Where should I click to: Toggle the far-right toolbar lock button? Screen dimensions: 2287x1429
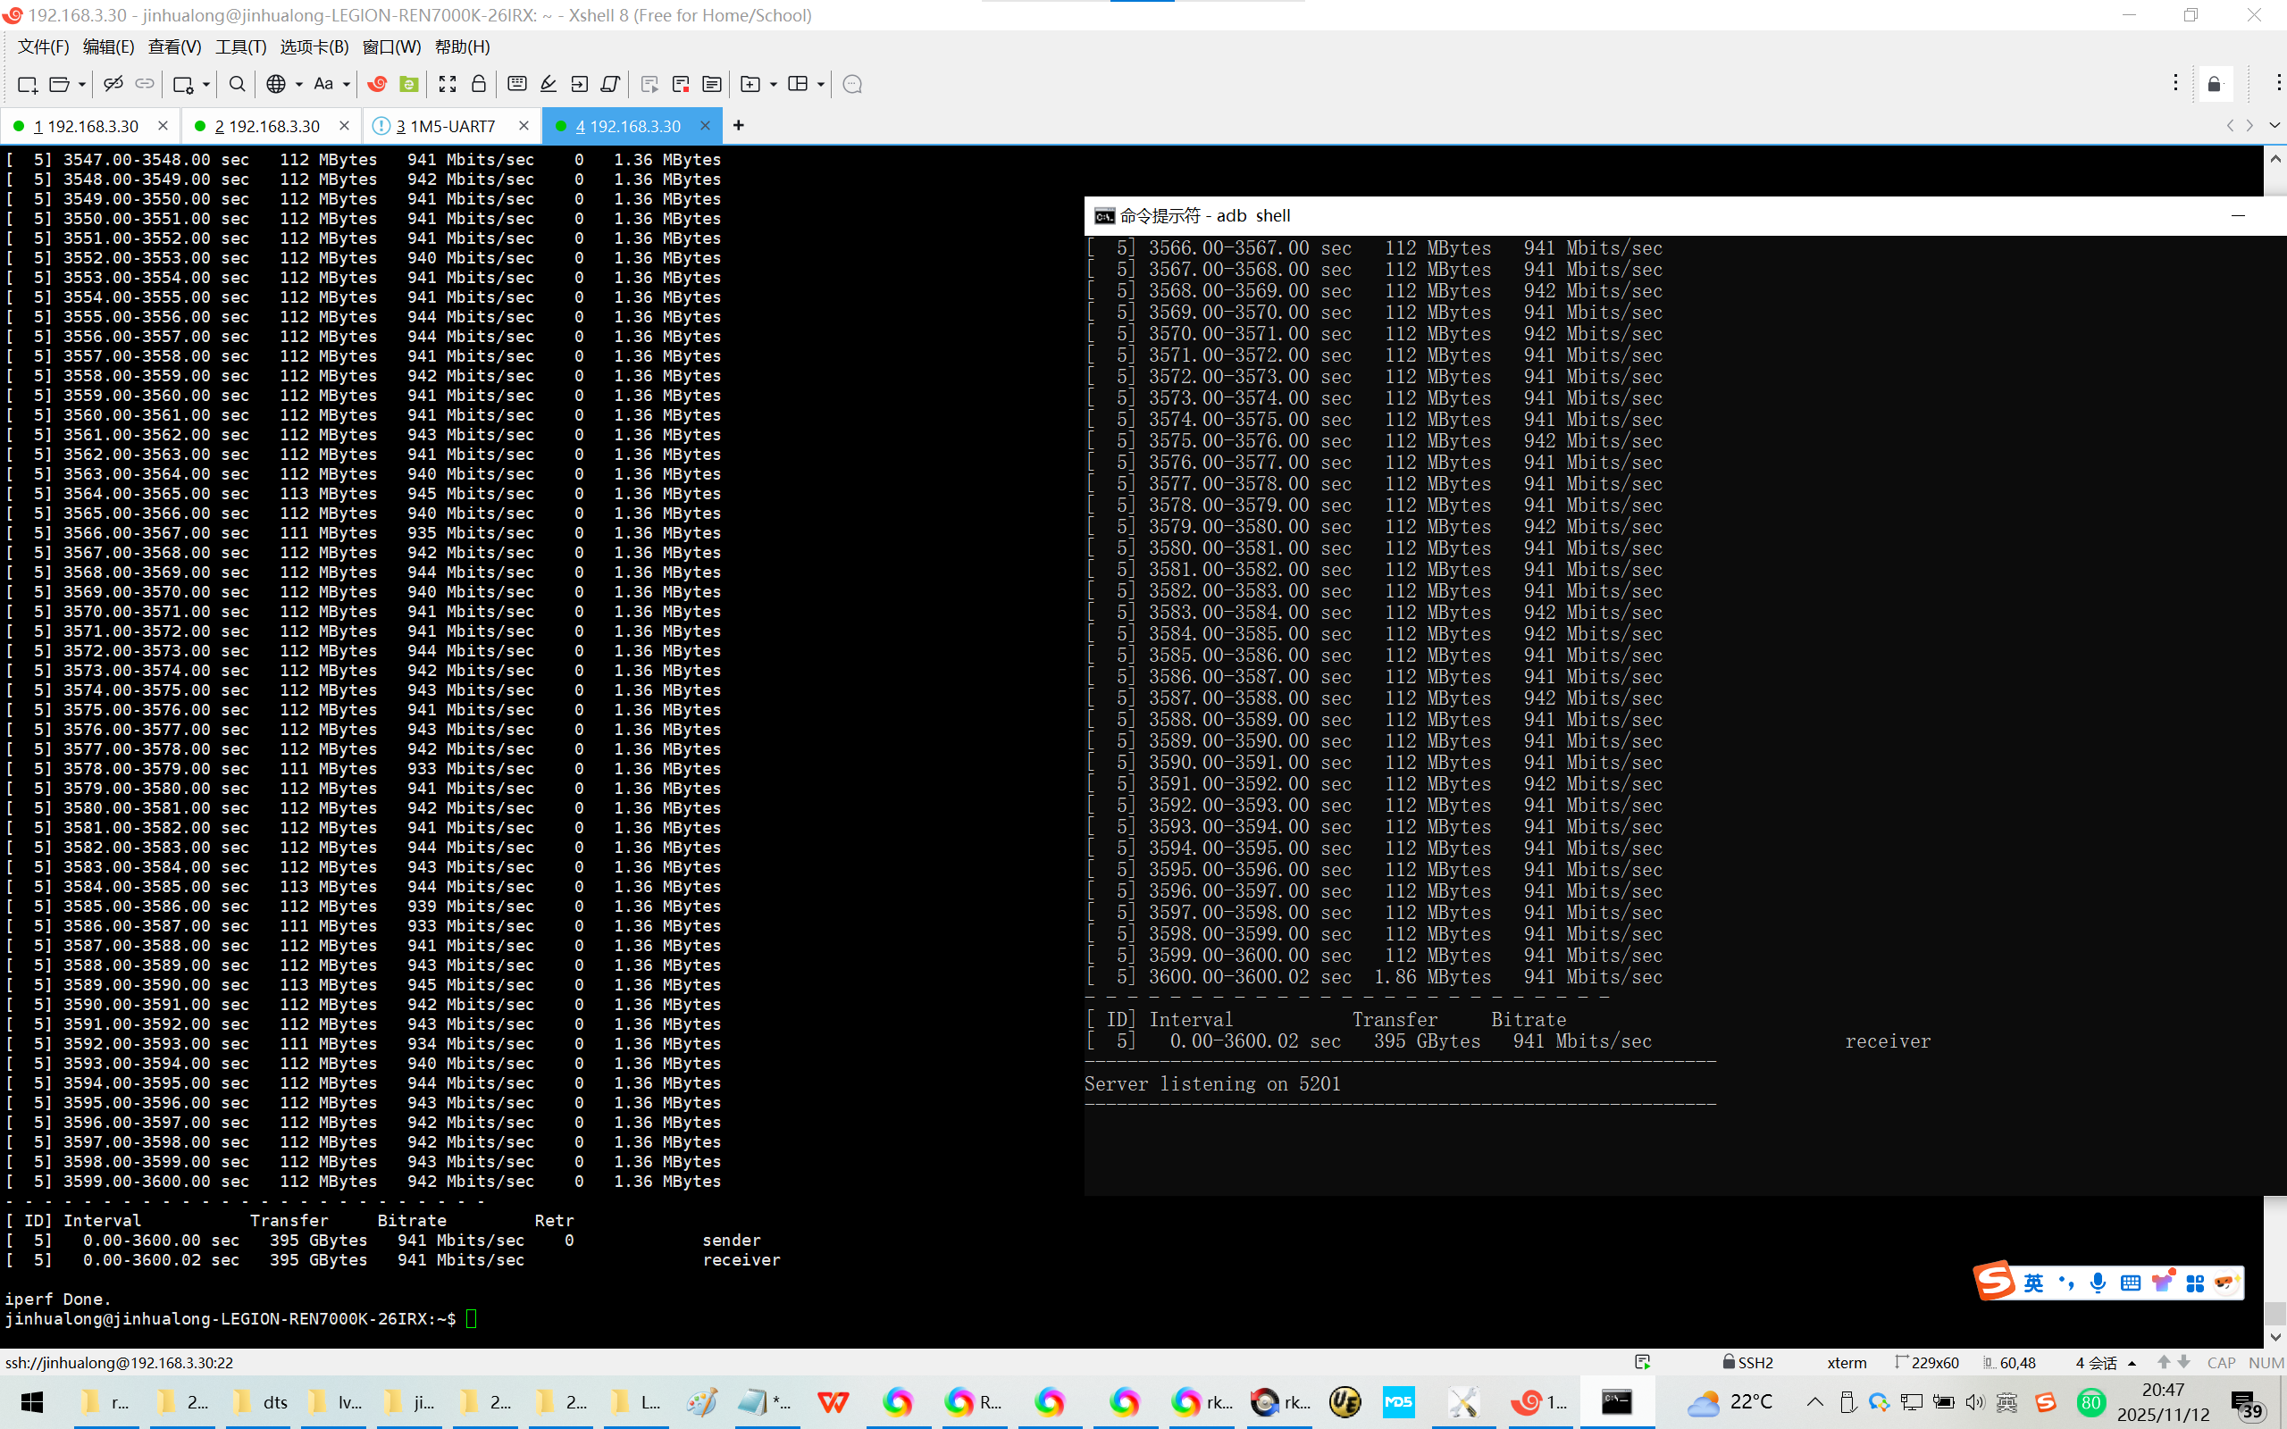point(2215,84)
